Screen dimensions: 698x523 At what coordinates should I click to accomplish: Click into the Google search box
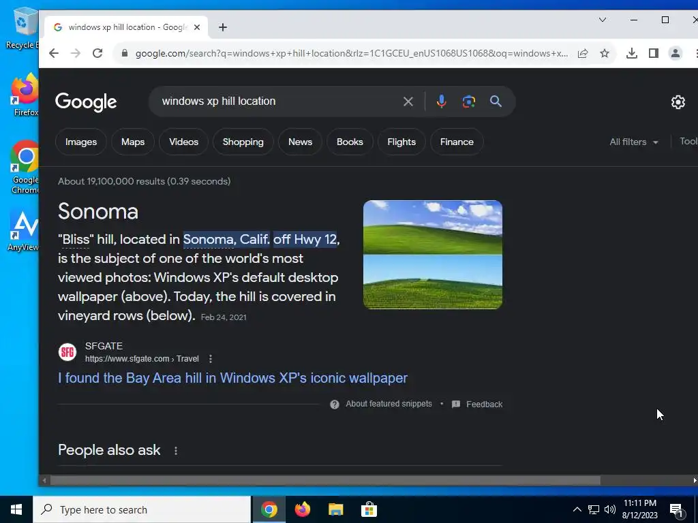(x=276, y=101)
